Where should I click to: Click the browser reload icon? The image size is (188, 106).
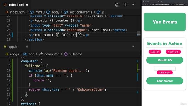pyautogui.click(x=148, y=4)
